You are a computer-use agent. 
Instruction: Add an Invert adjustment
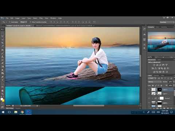click(x=154, y=72)
